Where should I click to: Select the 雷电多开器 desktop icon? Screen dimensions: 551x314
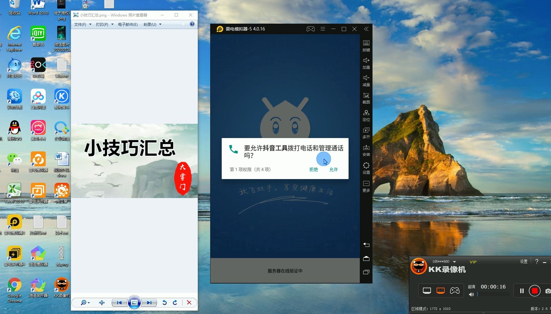38,193
